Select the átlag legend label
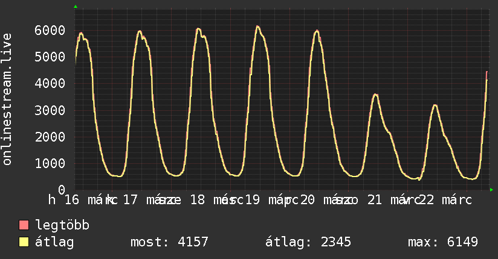Viewport: 498px width, 259px height. 54,243
